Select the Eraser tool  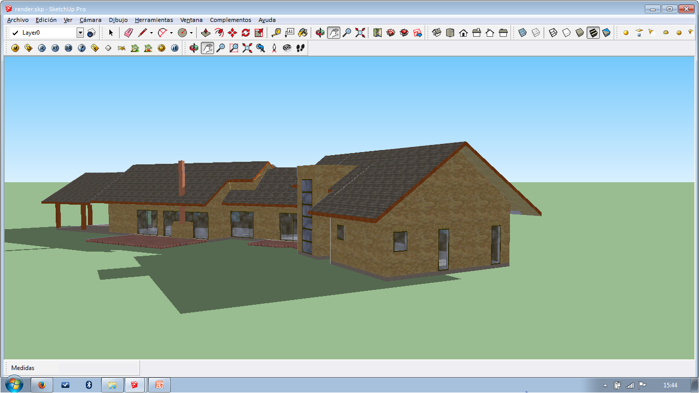(x=128, y=33)
